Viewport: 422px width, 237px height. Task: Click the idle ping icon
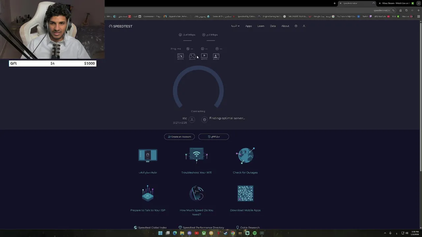[x=188, y=49]
